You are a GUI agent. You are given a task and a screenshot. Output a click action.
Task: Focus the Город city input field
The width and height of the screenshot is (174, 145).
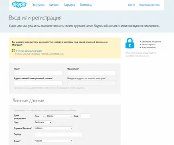tap(58, 135)
